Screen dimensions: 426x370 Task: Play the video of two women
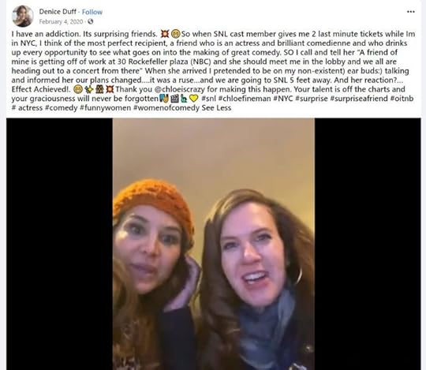click(214, 244)
